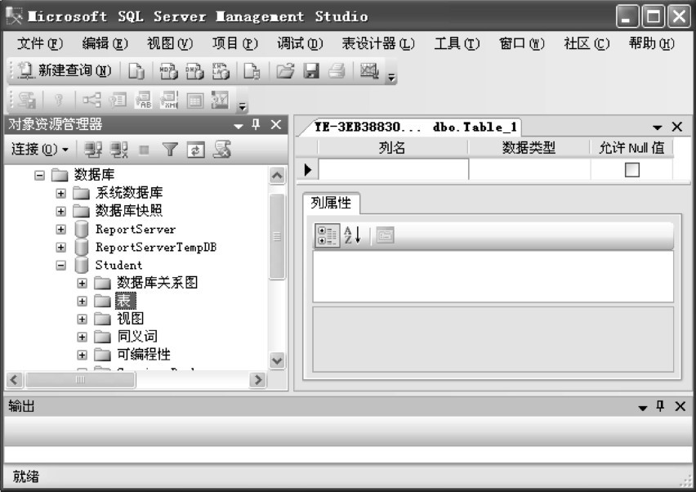Viewport: 696px width, 492px height.
Task: Click the tree vertical scrollbar down arrow
Action: [277, 360]
